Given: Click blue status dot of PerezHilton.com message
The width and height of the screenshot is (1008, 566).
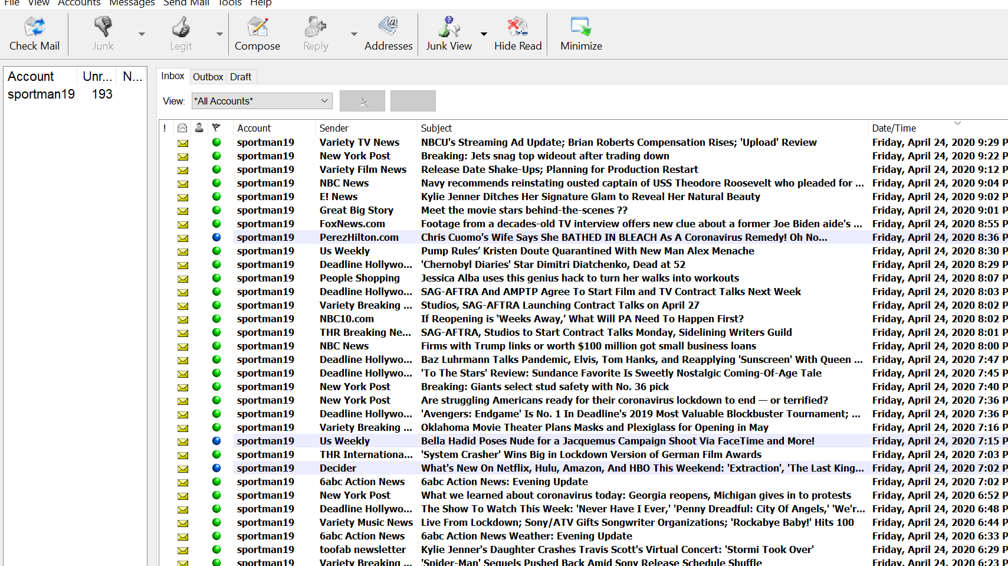Looking at the screenshot, I should pyautogui.click(x=216, y=237).
